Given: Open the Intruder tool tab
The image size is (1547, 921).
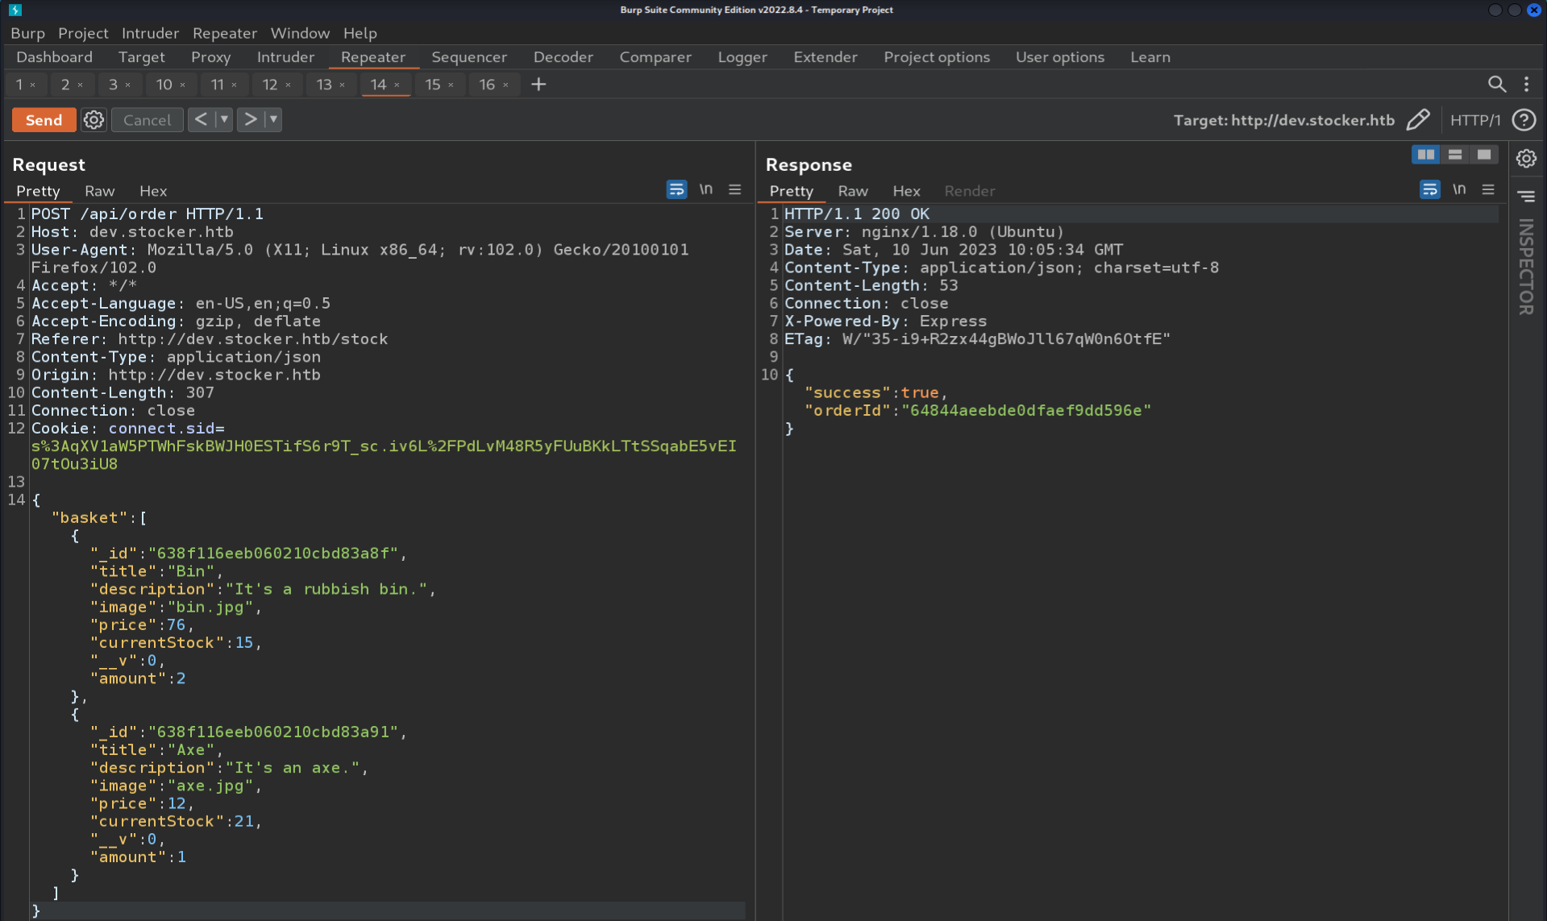Looking at the screenshot, I should (x=285, y=57).
